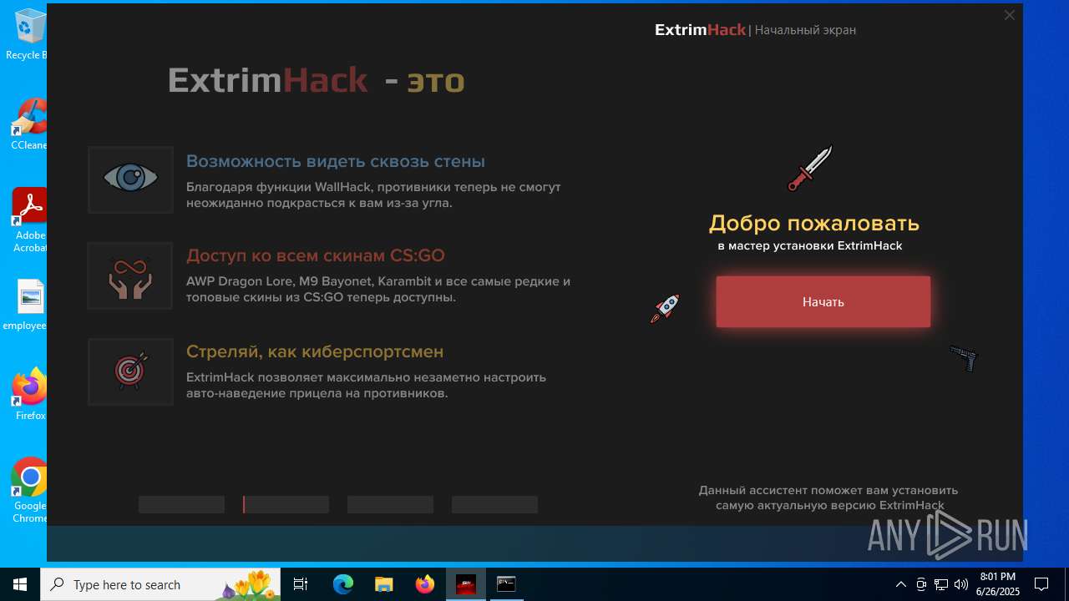
Task: Open the notification center icon
Action: click(1041, 584)
